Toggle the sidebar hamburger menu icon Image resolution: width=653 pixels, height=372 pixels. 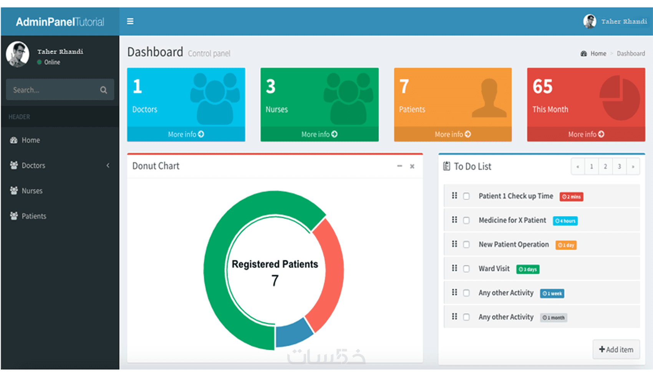130,21
